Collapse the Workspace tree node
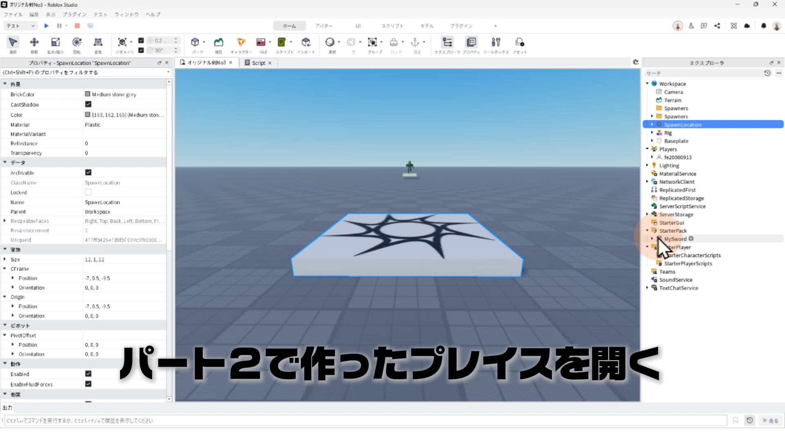This screenshot has width=785, height=441. click(x=647, y=84)
